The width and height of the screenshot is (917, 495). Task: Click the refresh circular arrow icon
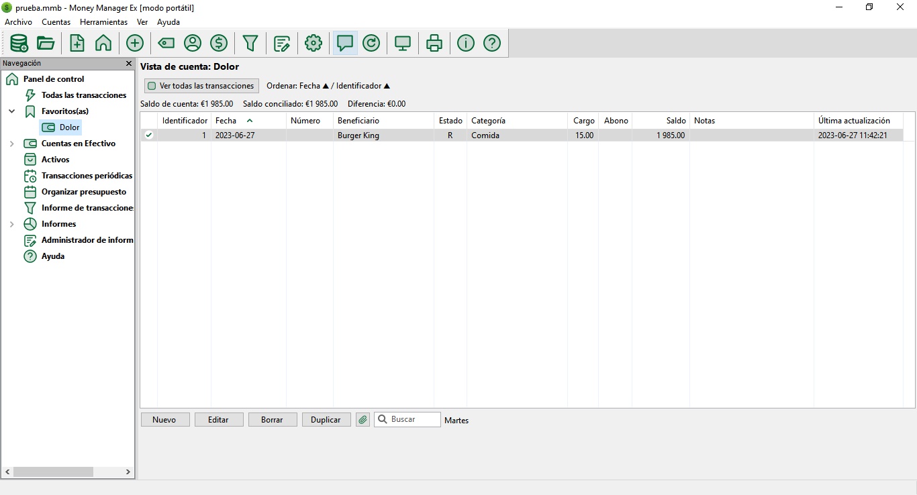point(371,43)
